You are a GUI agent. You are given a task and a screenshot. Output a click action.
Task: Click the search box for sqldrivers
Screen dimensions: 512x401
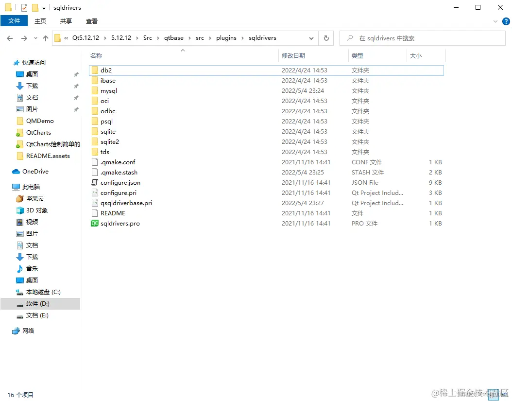point(423,38)
